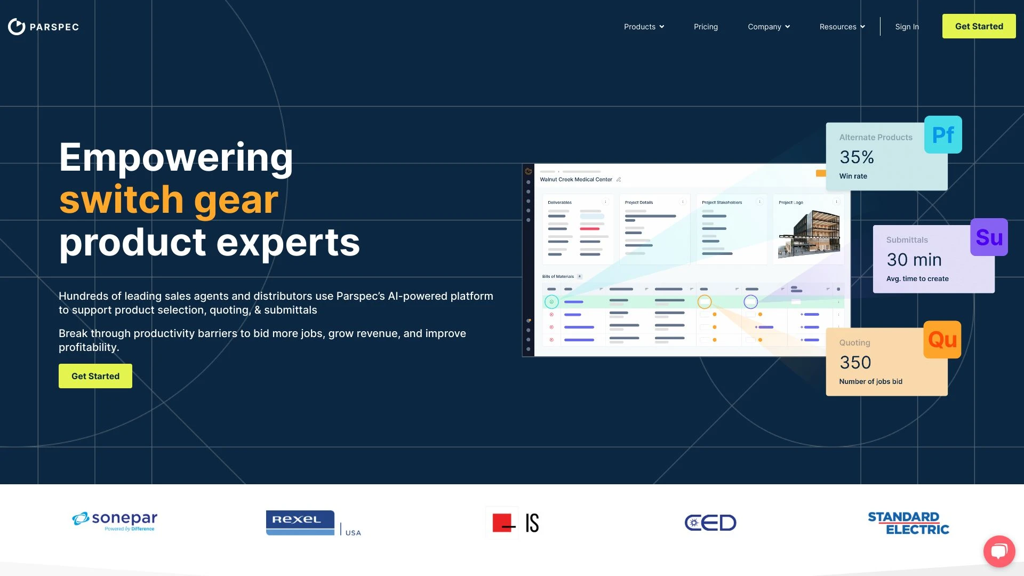Click the Sonepar logo in partners bar
Image resolution: width=1024 pixels, height=576 pixels.
[115, 523]
